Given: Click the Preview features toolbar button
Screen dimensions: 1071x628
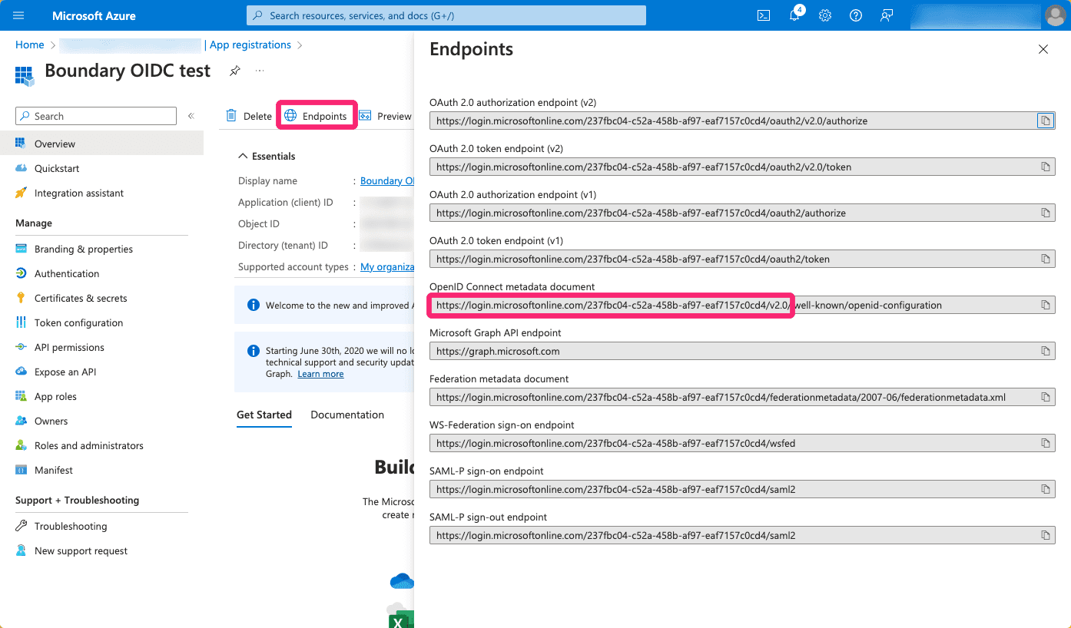Looking at the screenshot, I should coord(386,116).
